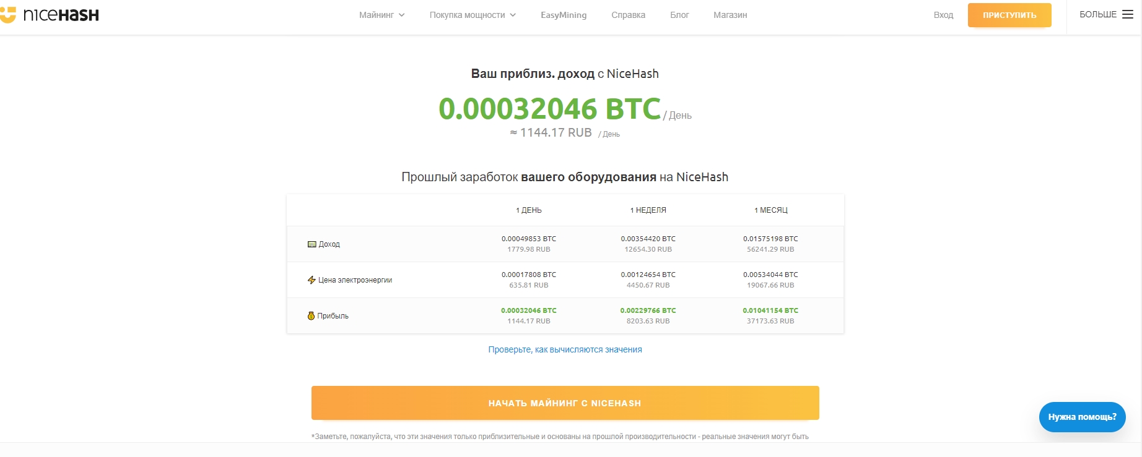Screen dimensions: 1142x457
Task: Click the Ваш приблиз. доход с NiceHash heading
Action: pos(565,74)
